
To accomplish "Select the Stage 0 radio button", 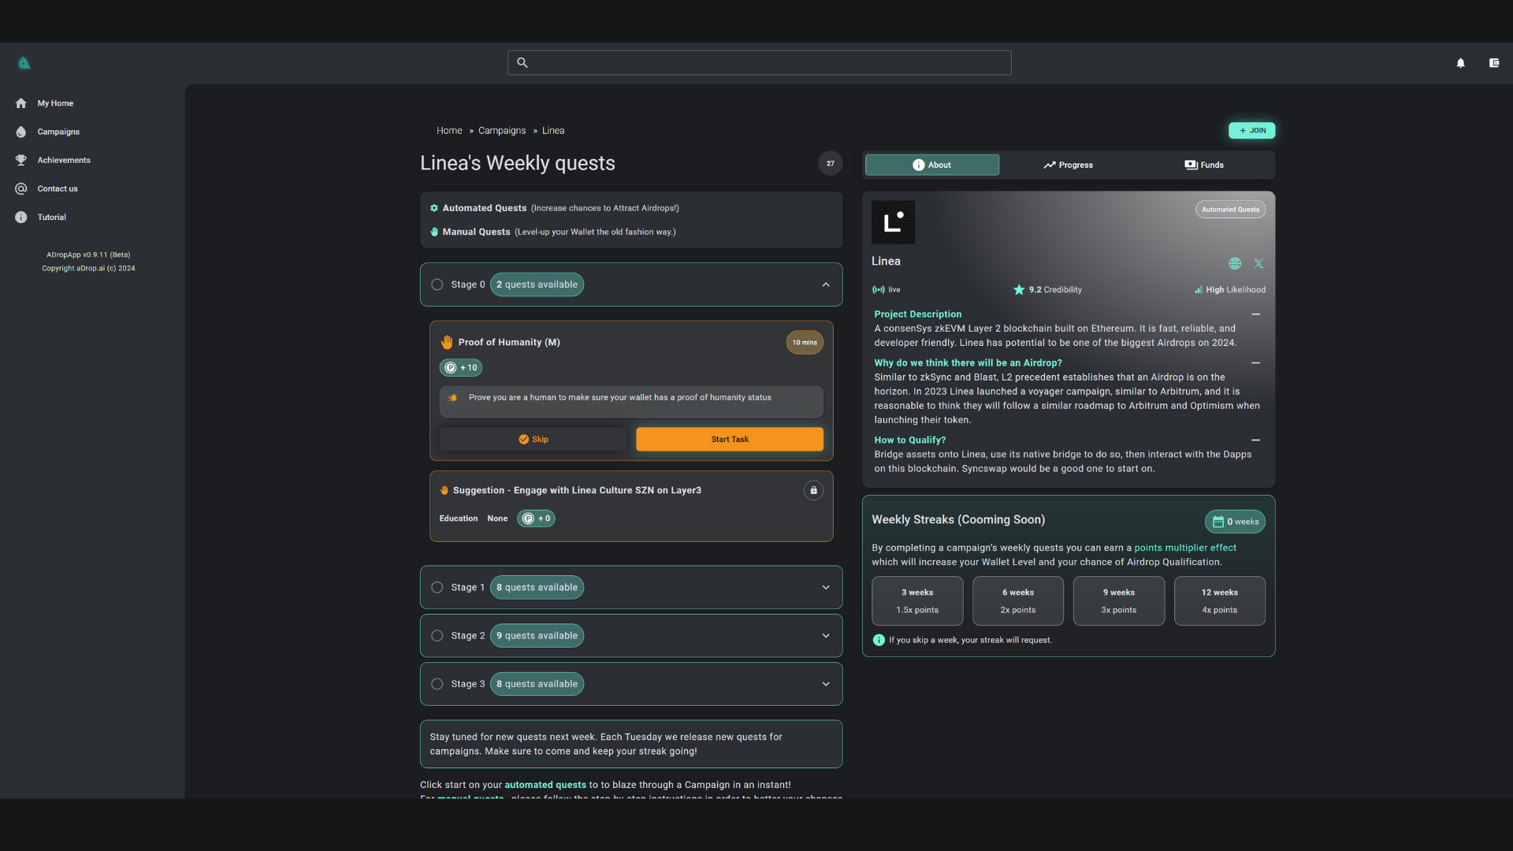I will (x=437, y=284).
